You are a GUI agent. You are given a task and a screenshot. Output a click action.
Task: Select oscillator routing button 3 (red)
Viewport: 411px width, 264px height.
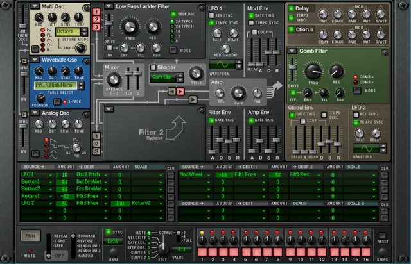[x=96, y=27]
